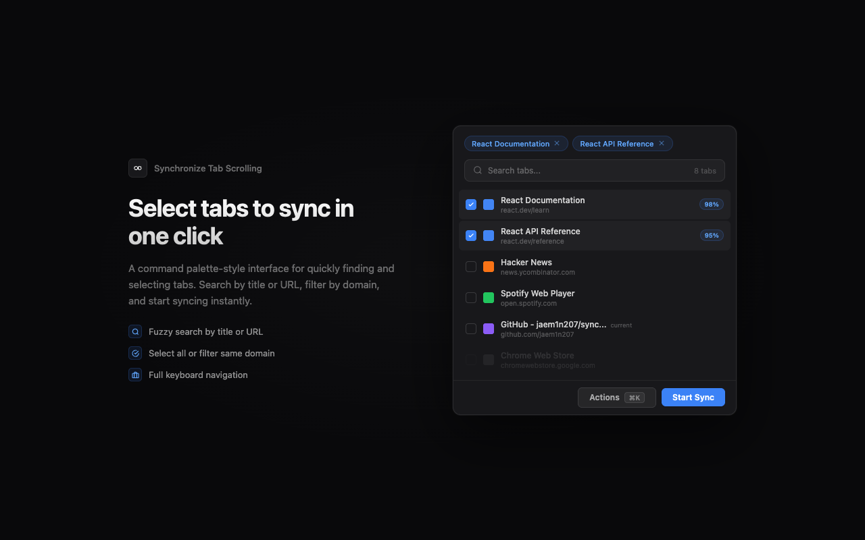865x540 pixels.
Task: Click the keyboard icon next to Full keyboard navigation
Action: point(135,375)
